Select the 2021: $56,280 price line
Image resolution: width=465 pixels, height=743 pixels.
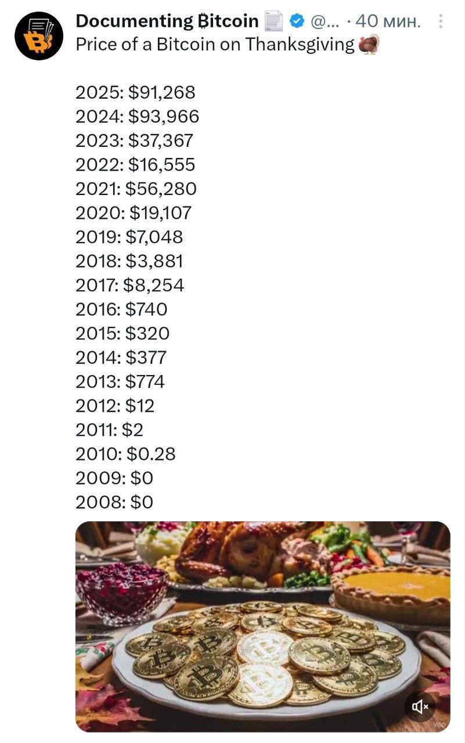pyautogui.click(x=136, y=189)
